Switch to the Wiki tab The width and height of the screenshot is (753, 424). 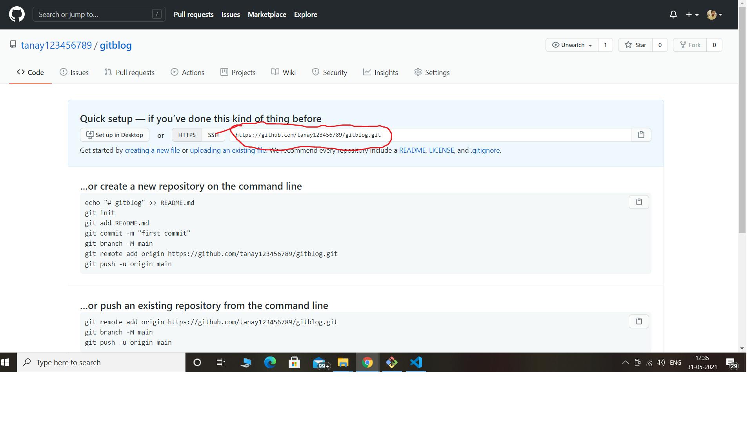(284, 73)
